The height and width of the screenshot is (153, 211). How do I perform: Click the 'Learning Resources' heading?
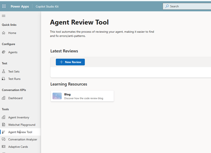click(69, 84)
